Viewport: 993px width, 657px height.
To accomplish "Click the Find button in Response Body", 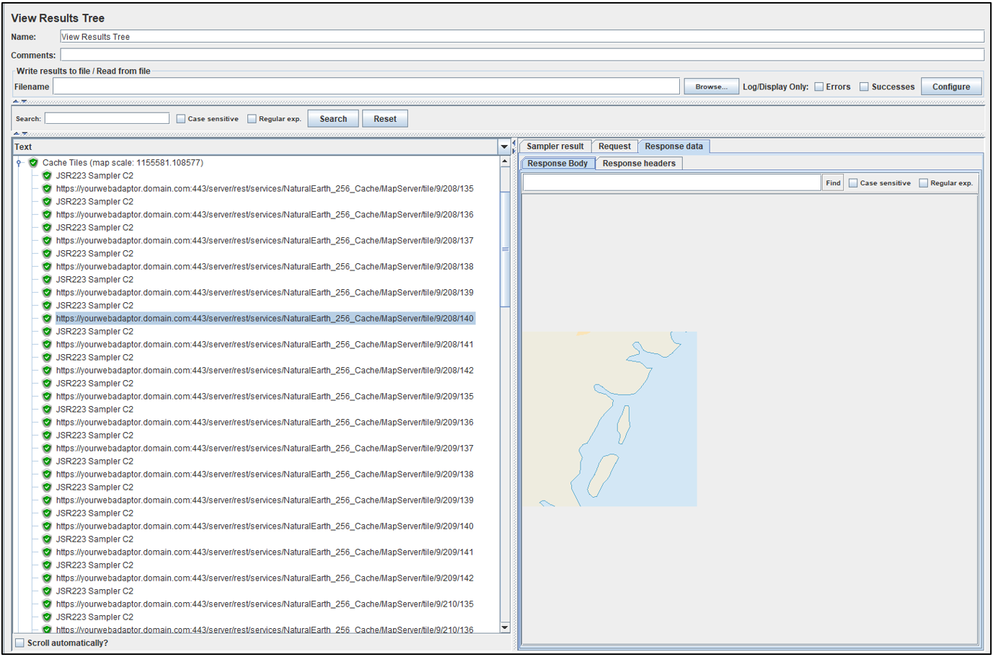I will coord(833,183).
